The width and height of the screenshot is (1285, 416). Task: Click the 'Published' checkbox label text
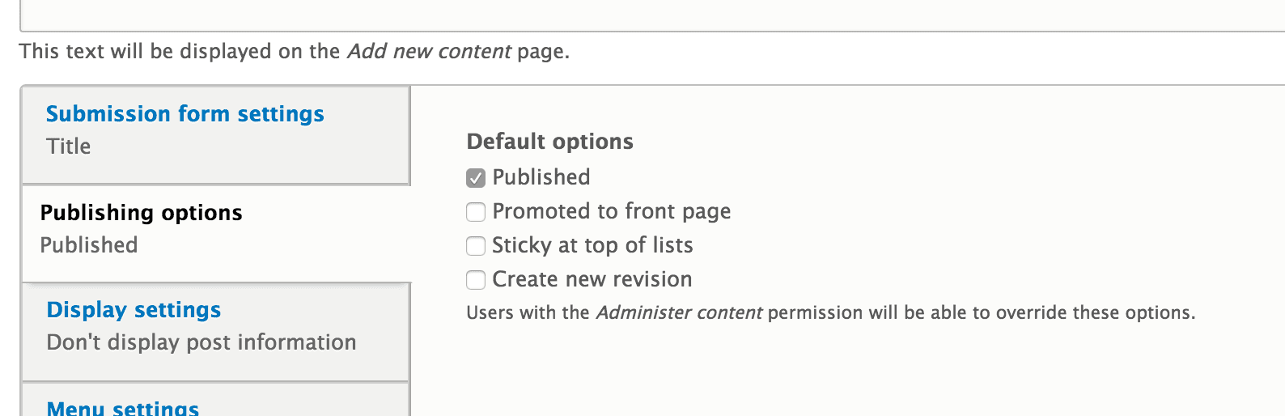(541, 177)
